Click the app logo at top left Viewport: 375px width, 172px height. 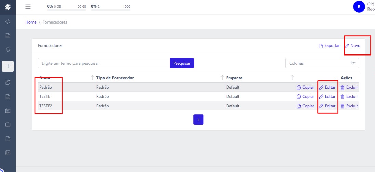(8, 6)
